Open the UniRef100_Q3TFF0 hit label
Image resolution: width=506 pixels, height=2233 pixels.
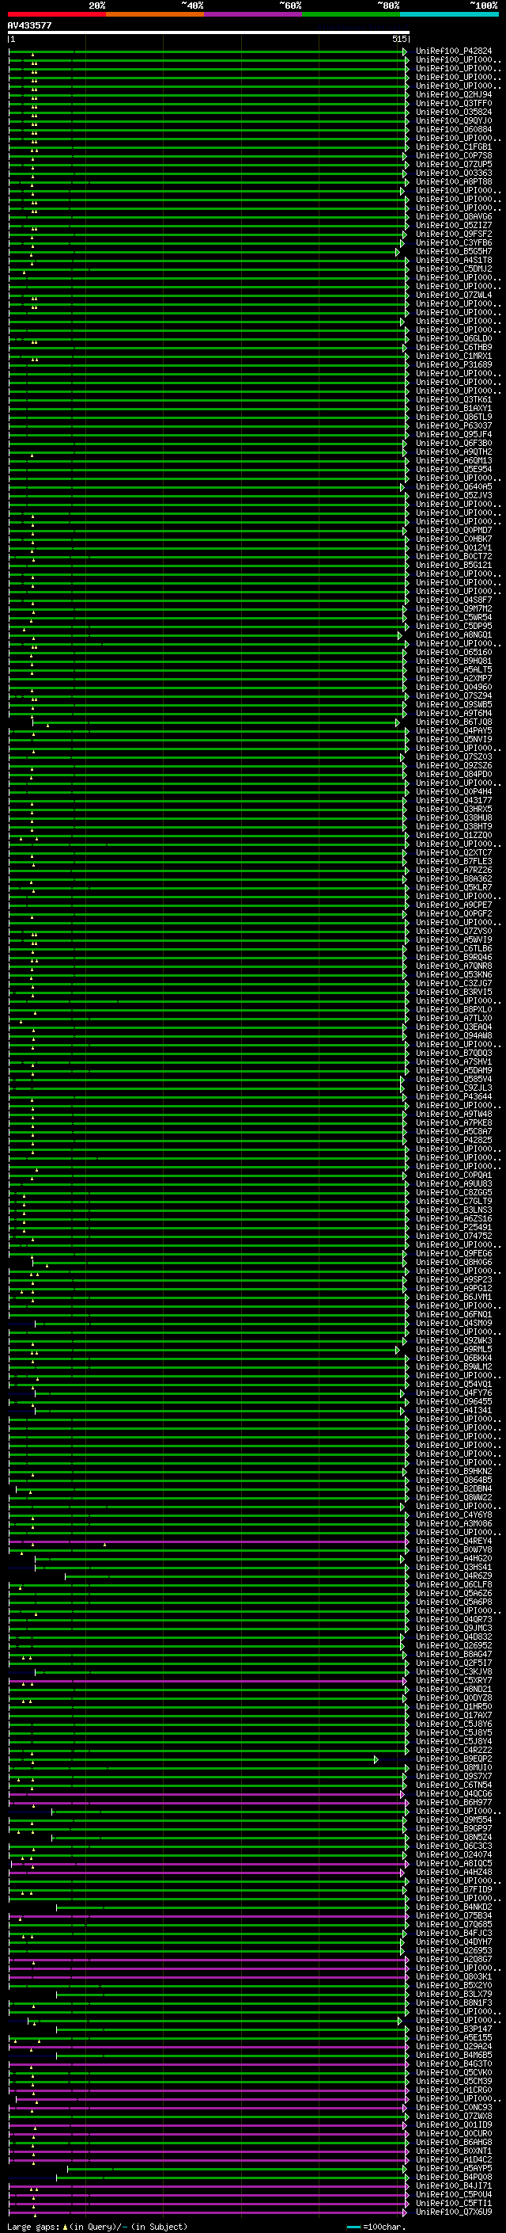click(453, 103)
